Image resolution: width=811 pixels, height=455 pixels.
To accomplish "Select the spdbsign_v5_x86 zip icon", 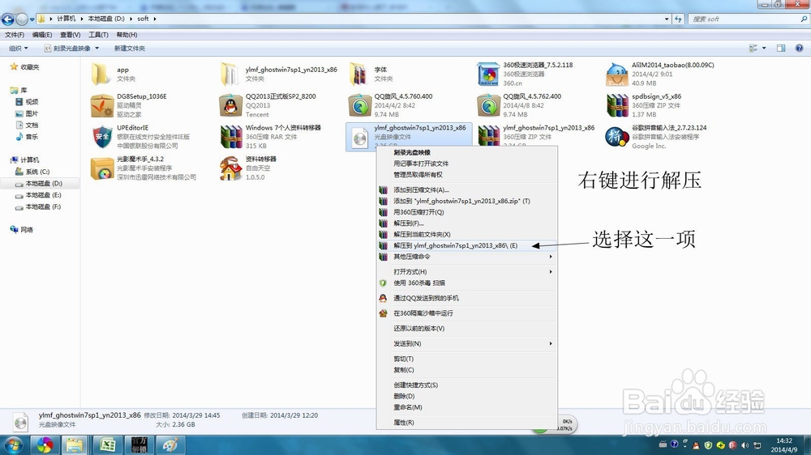I will [x=616, y=105].
